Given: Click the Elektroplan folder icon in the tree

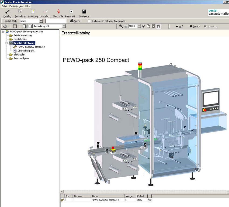Looking at the screenshot, I should tap(11, 54).
